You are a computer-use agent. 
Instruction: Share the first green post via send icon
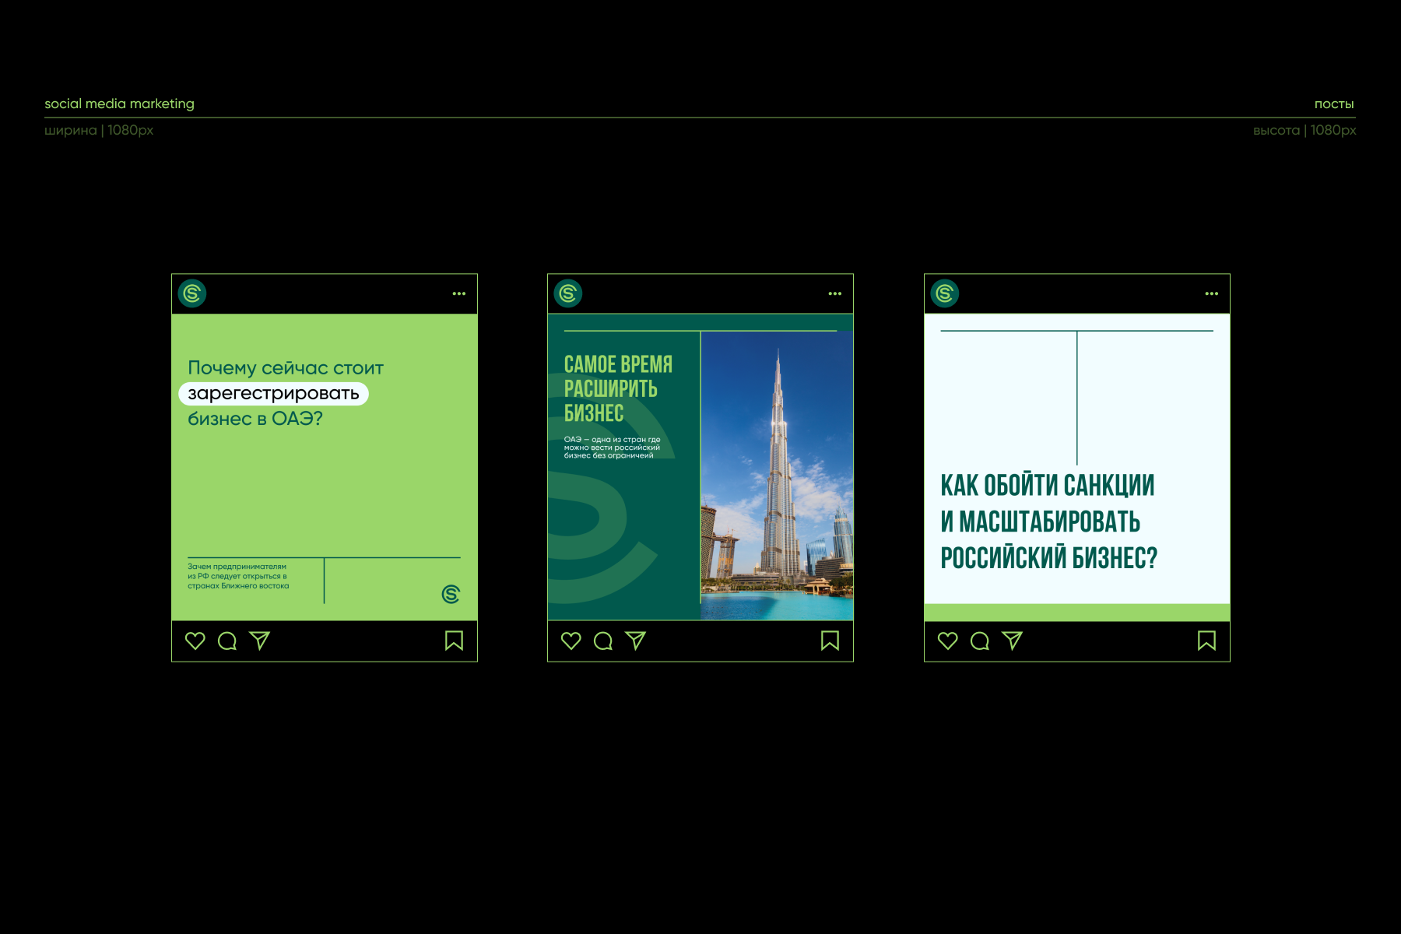pyautogui.click(x=259, y=641)
